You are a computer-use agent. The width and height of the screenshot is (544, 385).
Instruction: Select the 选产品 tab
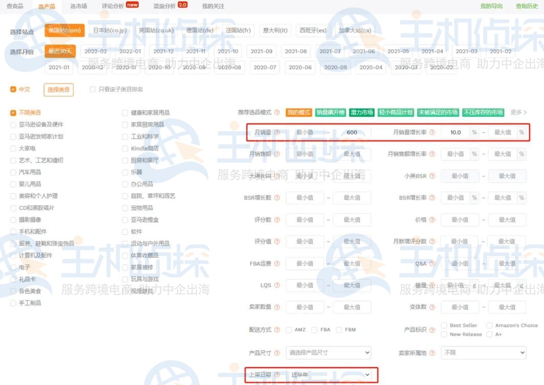(x=47, y=6)
